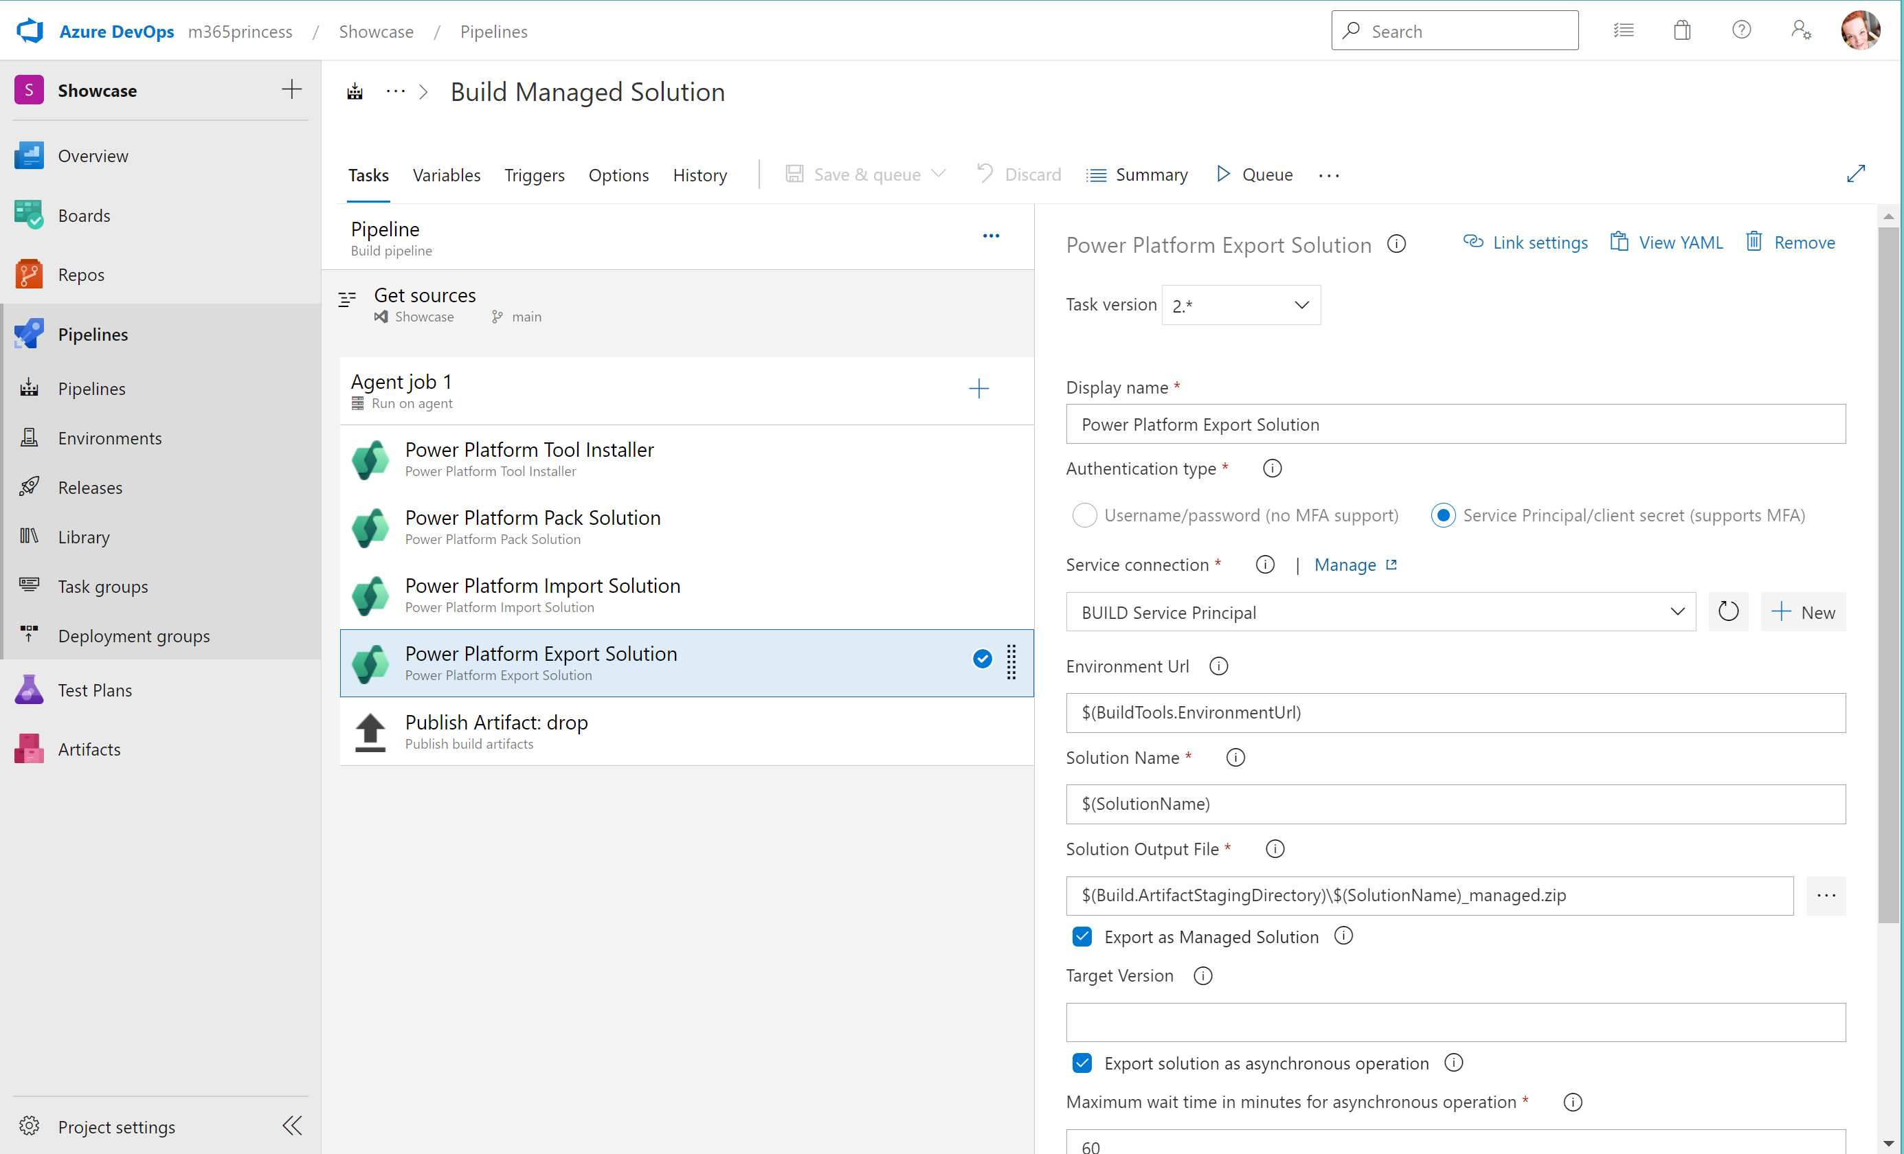
Task: Open User settings icon in header
Action: [x=1800, y=30]
